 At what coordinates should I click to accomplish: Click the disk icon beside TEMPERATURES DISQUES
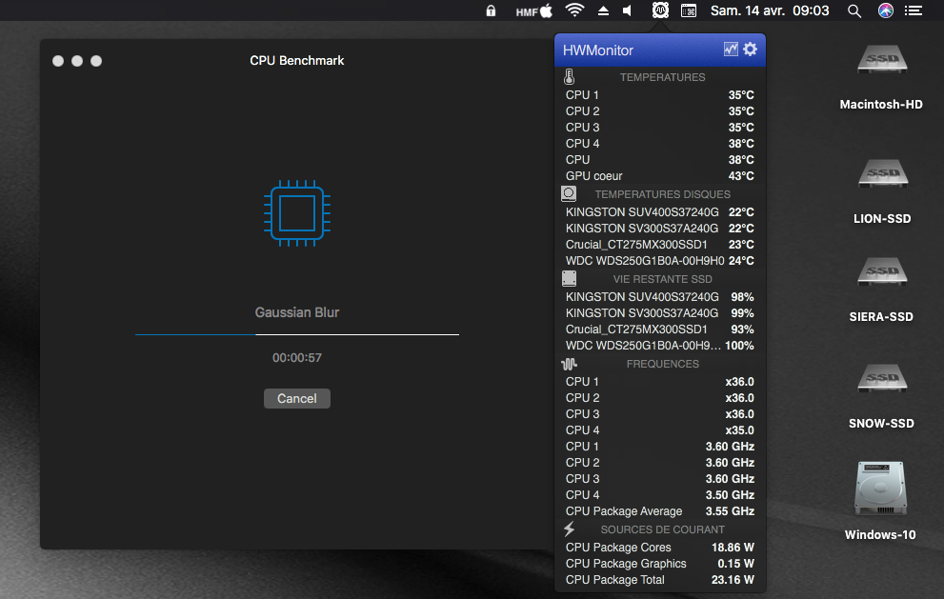pyautogui.click(x=569, y=194)
